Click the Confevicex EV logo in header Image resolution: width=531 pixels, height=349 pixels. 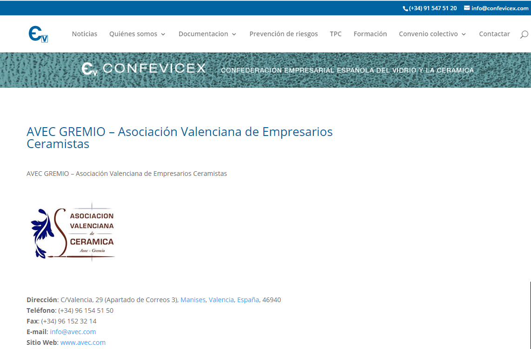pyautogui.click(x=38, y=34)
